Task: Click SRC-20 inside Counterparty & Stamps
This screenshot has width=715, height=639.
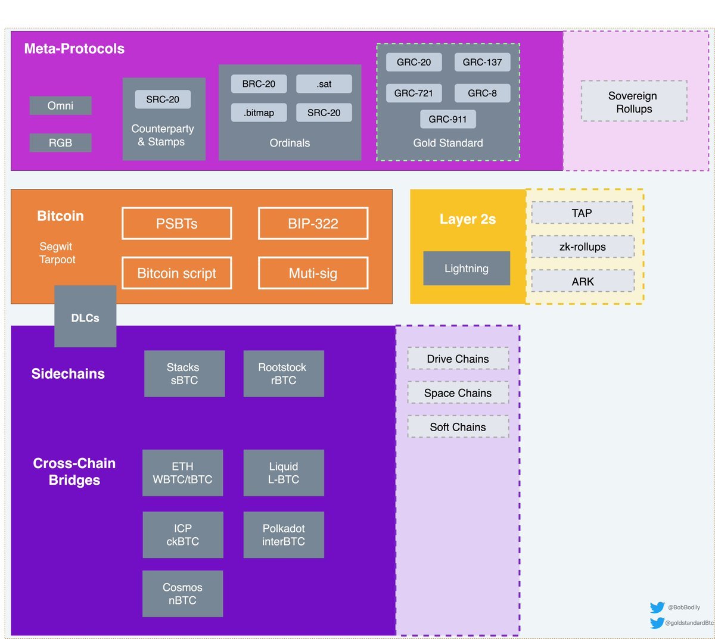Action: pos(163,99)
